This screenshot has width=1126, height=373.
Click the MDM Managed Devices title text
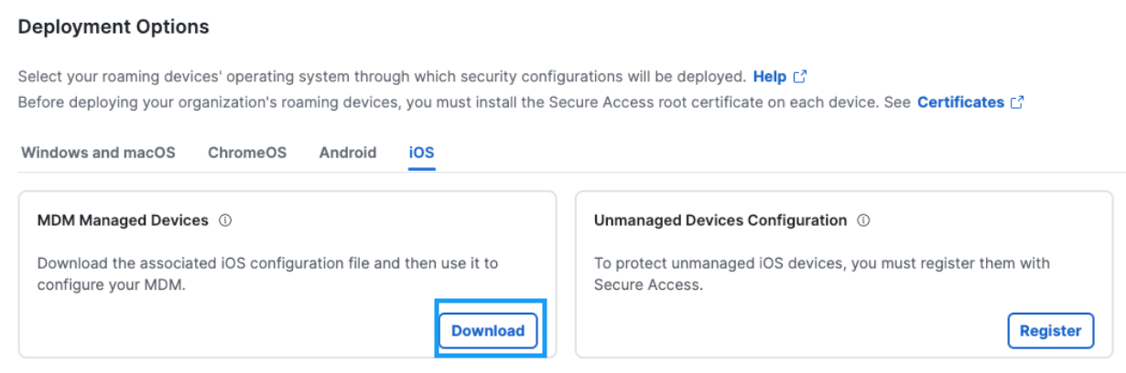[123, 220]
